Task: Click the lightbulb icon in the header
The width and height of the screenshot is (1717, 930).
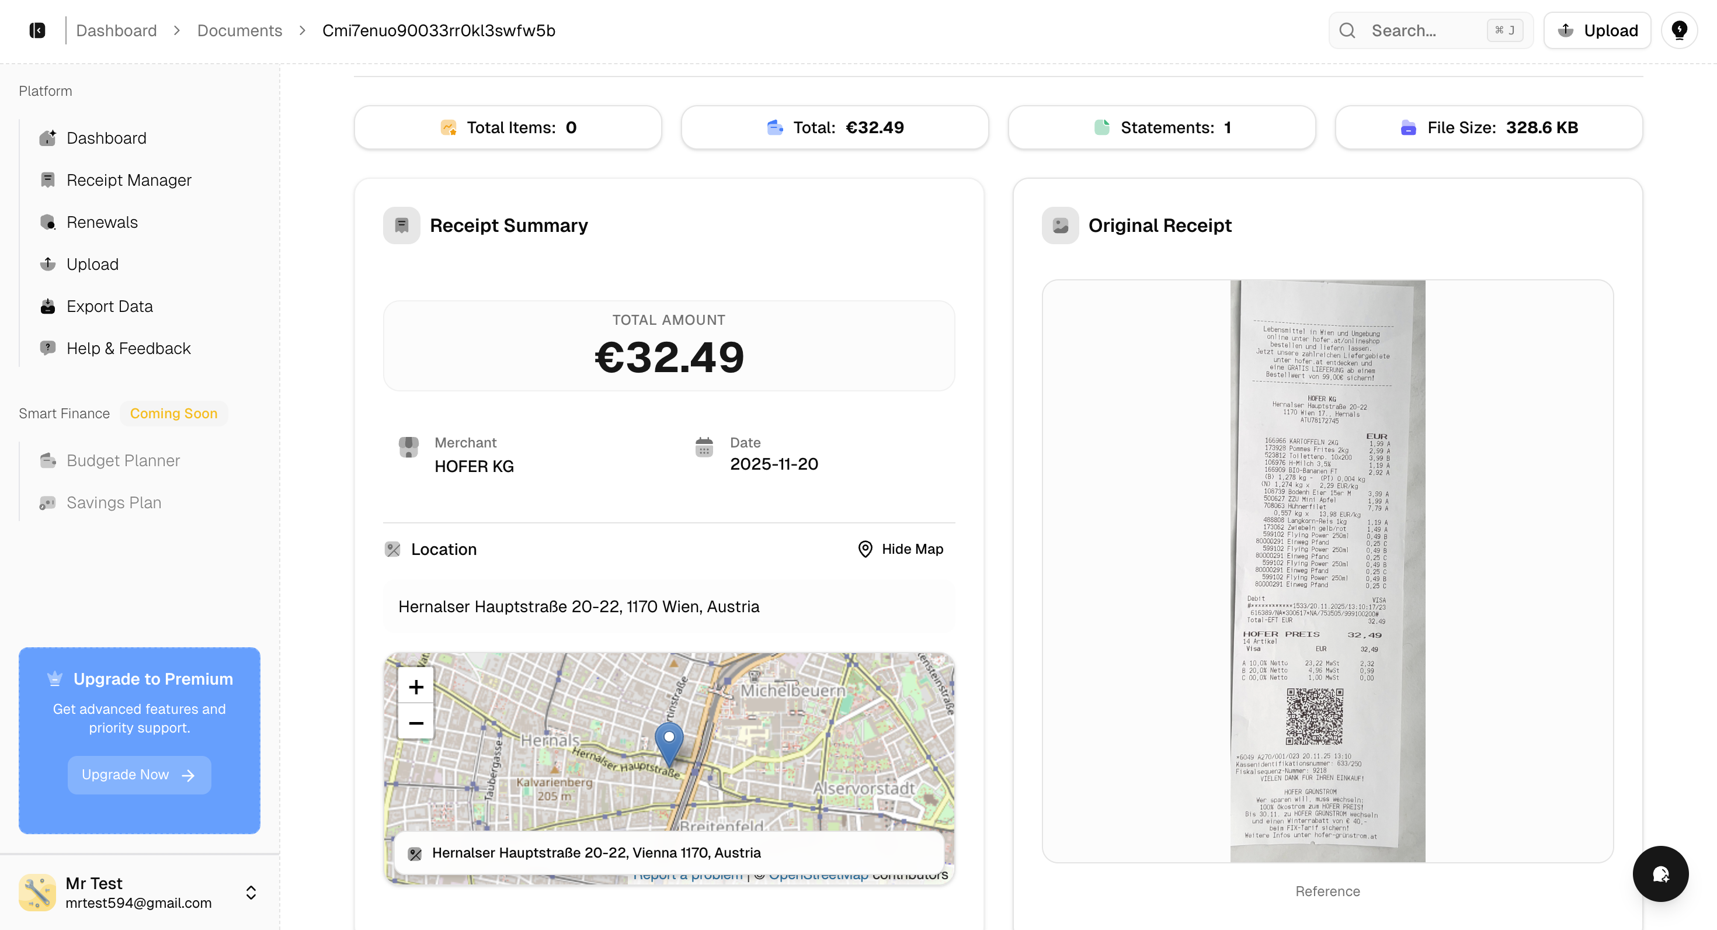Action: [1679, 30]
